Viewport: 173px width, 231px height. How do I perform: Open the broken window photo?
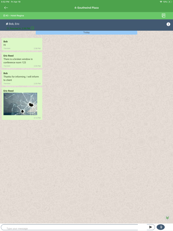pyautogui.click(x=20, y=104)
